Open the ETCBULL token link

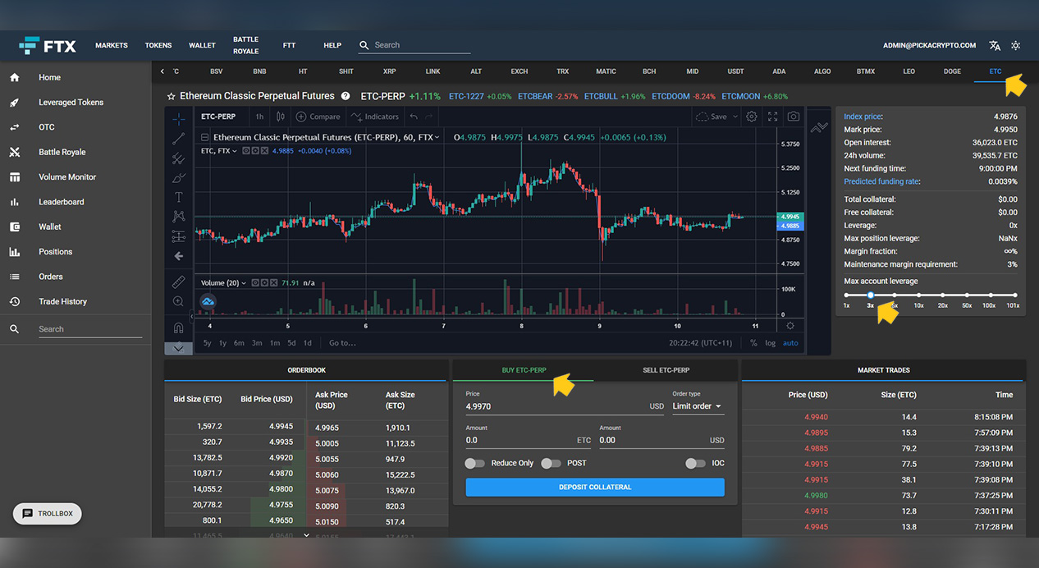601,96
